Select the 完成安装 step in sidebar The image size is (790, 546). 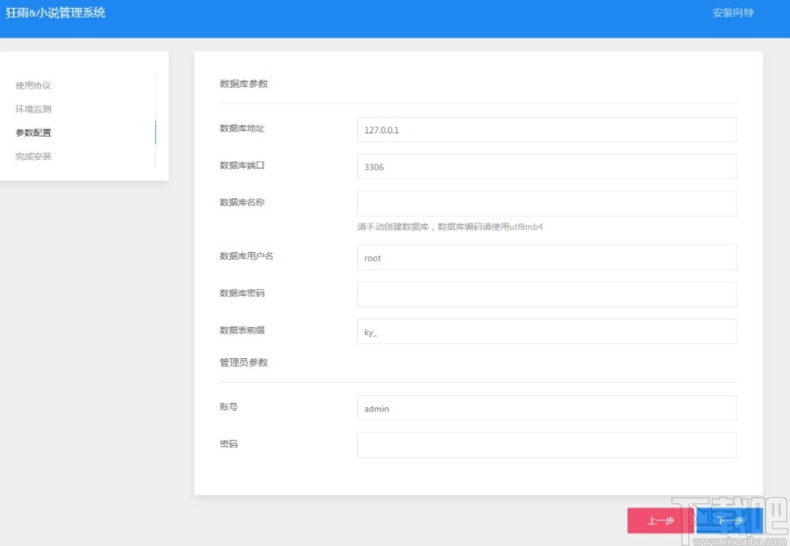coord(32,155)
